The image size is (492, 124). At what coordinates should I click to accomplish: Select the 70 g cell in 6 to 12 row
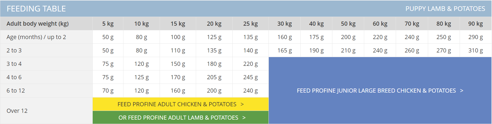tap(108, 91)
